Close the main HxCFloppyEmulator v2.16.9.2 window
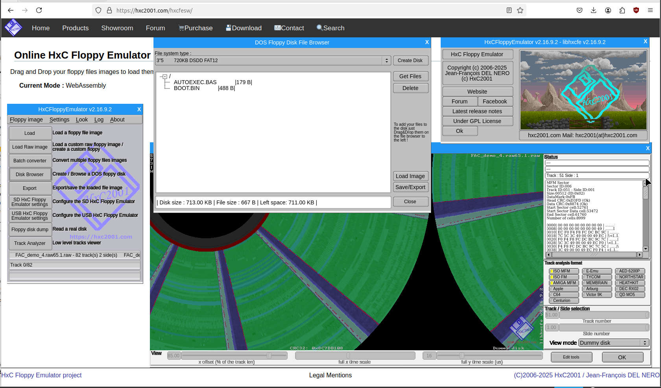 (x=139, y=109)
